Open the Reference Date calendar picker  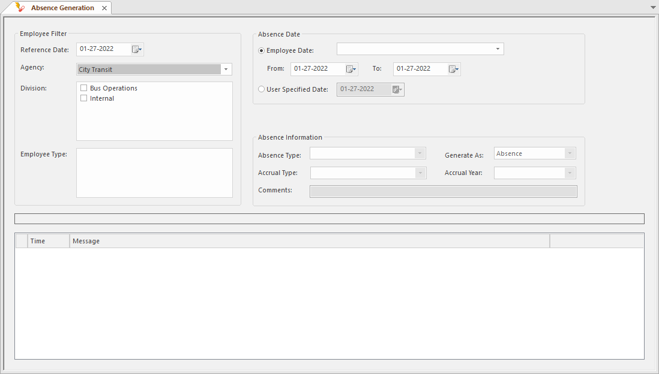(x=137, y=50)
